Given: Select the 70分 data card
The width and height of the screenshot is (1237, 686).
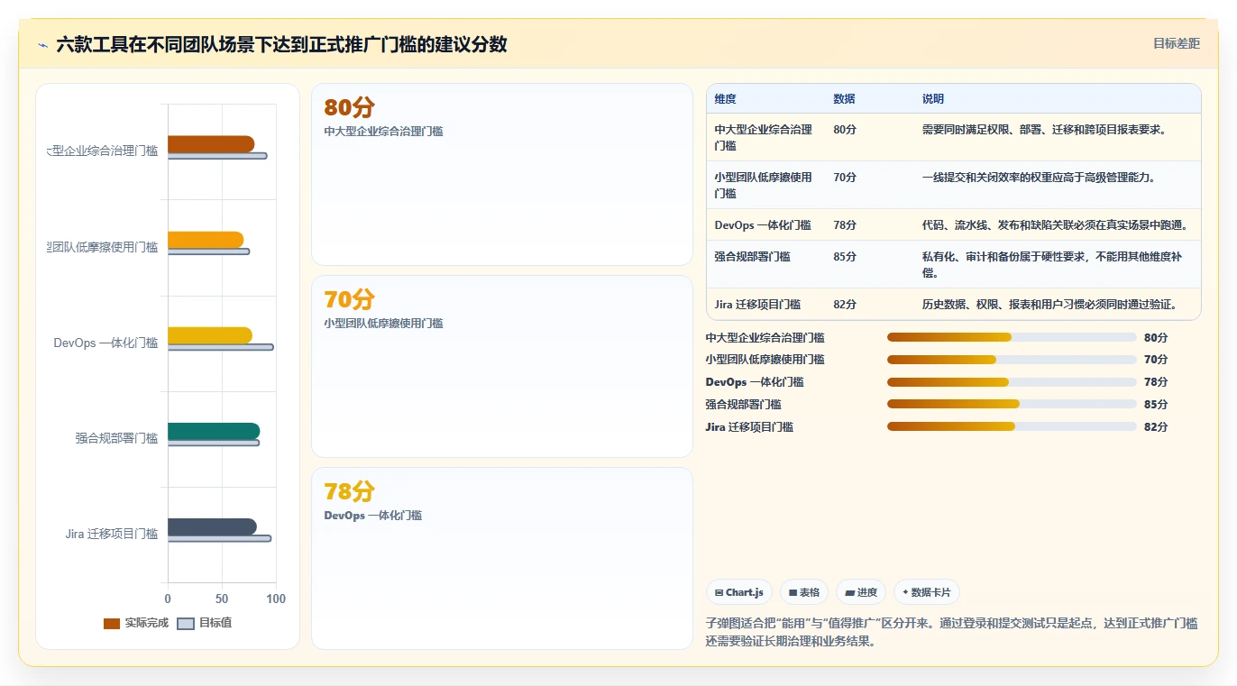Looking at the screenshot, I should point(502,366).
